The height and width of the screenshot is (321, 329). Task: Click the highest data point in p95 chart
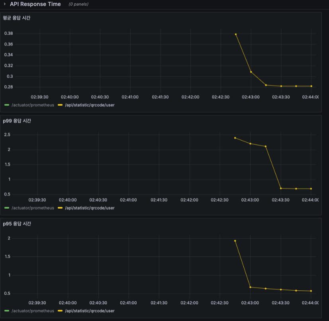pyautogui.click(x=235, y=241)
